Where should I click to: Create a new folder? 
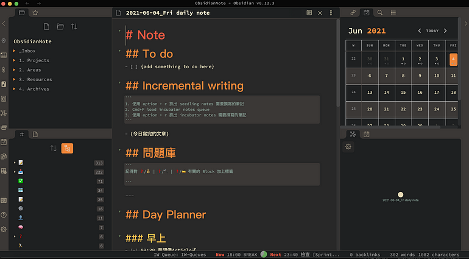pos(60,27)
